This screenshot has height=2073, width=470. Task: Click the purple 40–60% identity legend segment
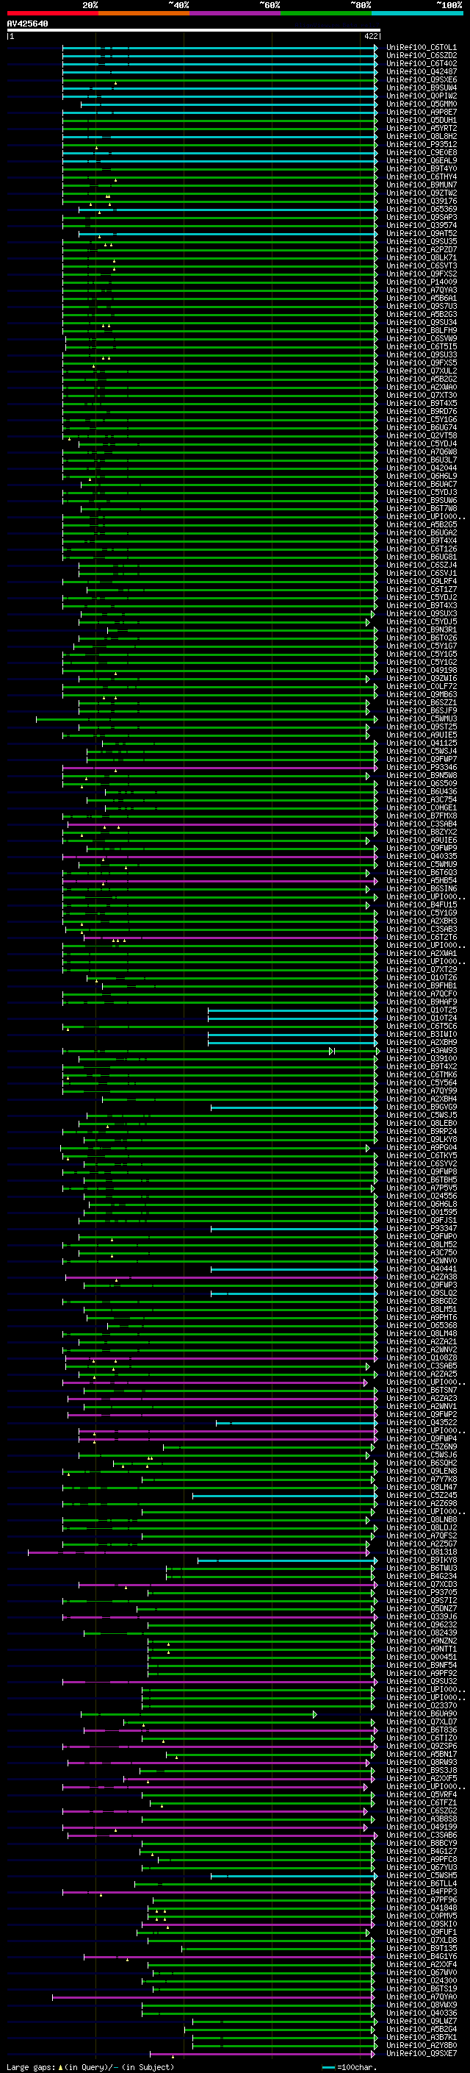click(236, 13)
